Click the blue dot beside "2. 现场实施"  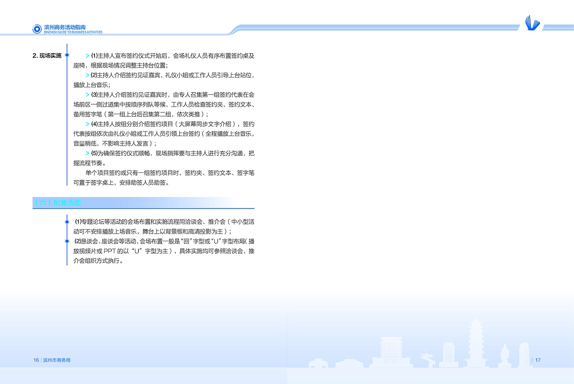tap(67, 55)
